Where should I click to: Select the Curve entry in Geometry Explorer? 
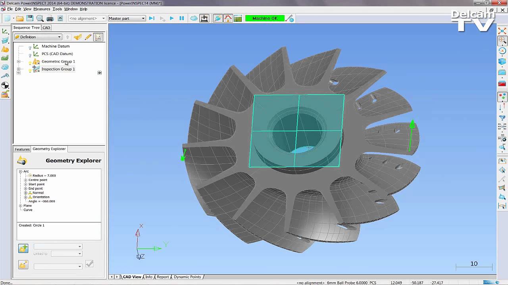[x=28, y=210]
